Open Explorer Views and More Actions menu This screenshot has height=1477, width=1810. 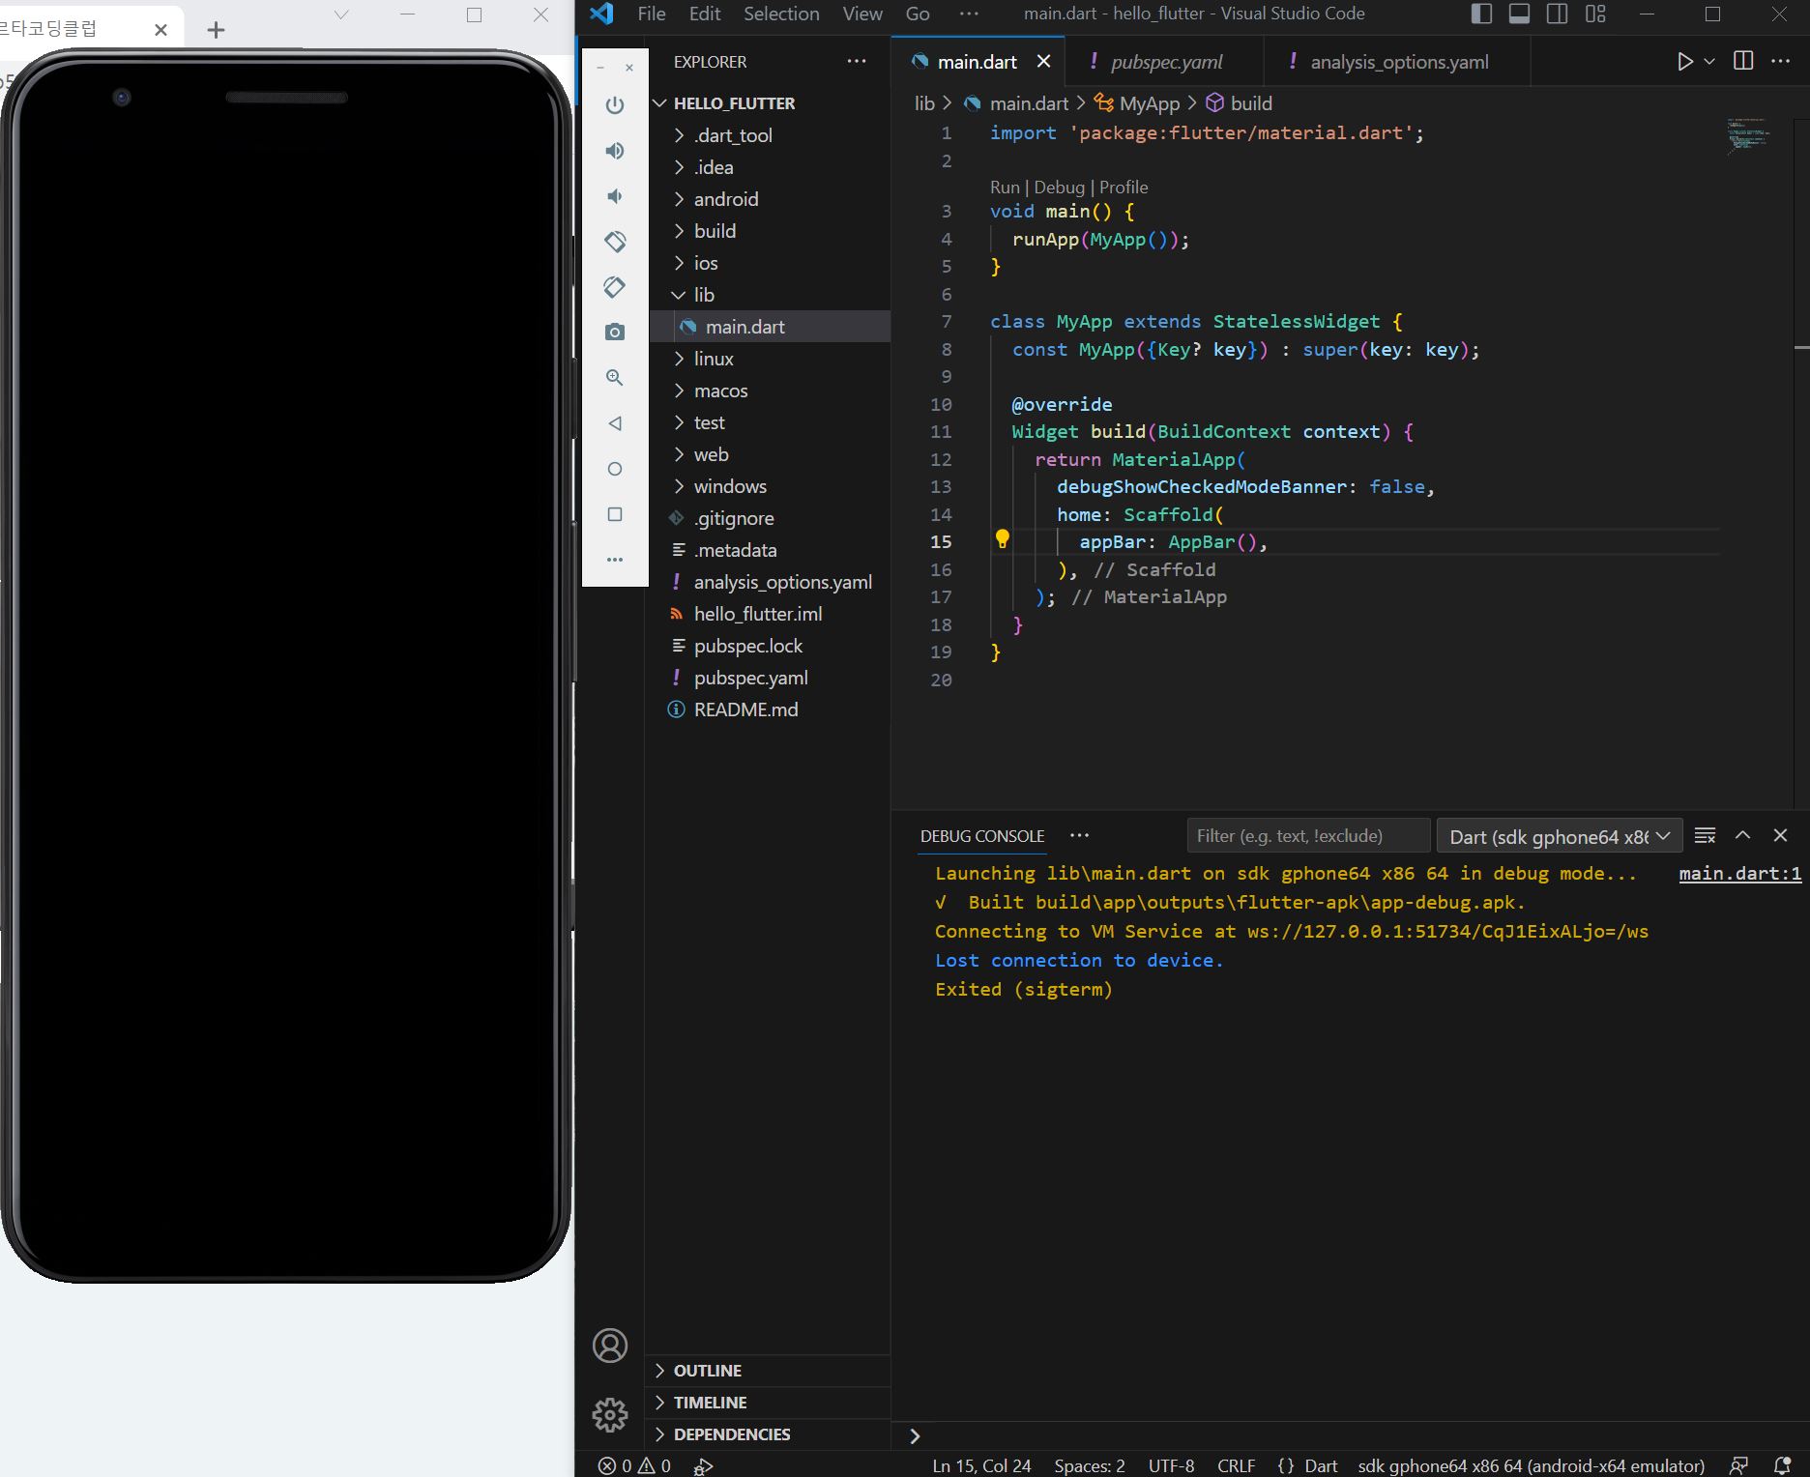click(857, 61)
